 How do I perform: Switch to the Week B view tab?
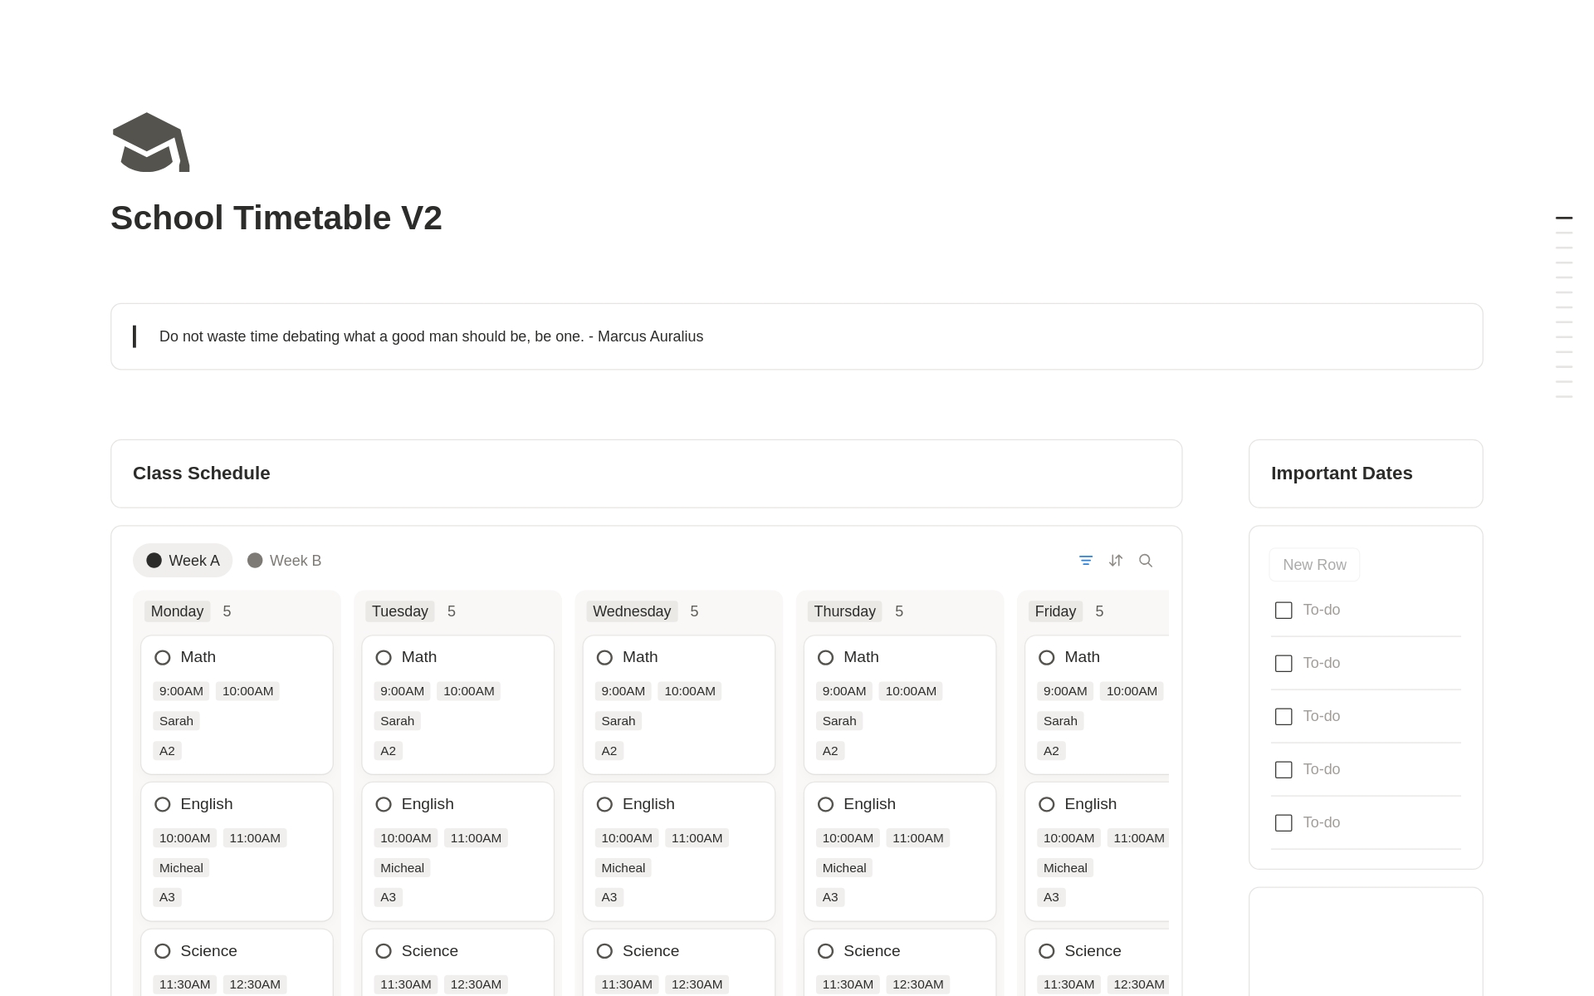coord(285,561)
